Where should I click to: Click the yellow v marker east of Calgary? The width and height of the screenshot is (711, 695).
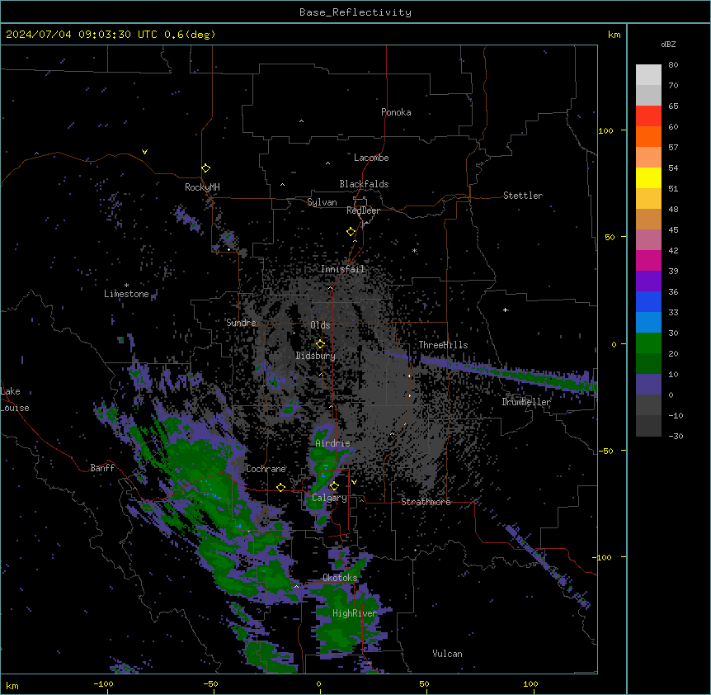pos(354,482)
